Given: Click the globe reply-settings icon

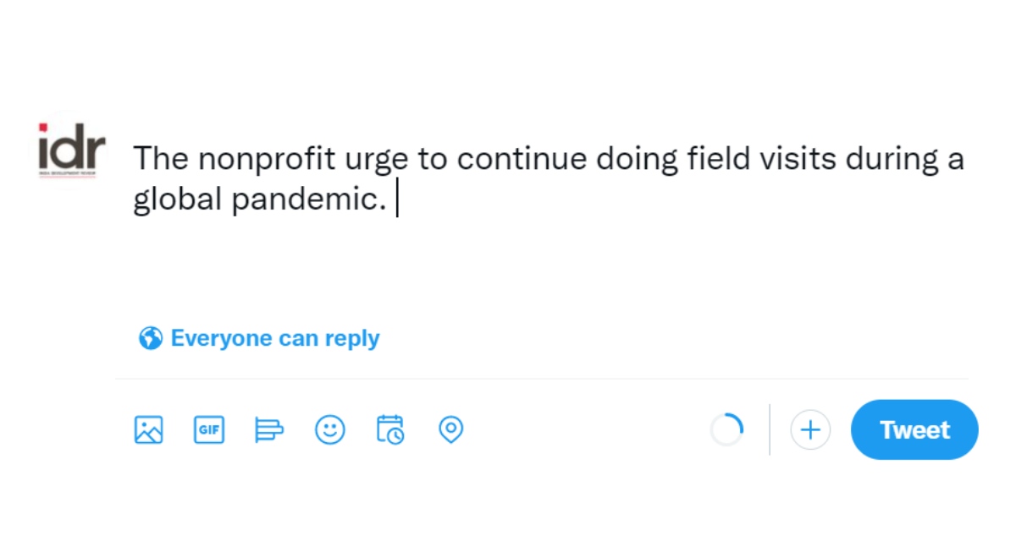Looking at the screenshot, I should [x=149, y=337].
